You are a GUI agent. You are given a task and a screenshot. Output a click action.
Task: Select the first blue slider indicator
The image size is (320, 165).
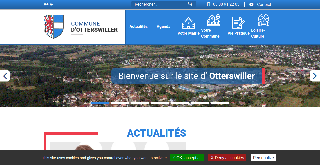(x=100, y=103)
